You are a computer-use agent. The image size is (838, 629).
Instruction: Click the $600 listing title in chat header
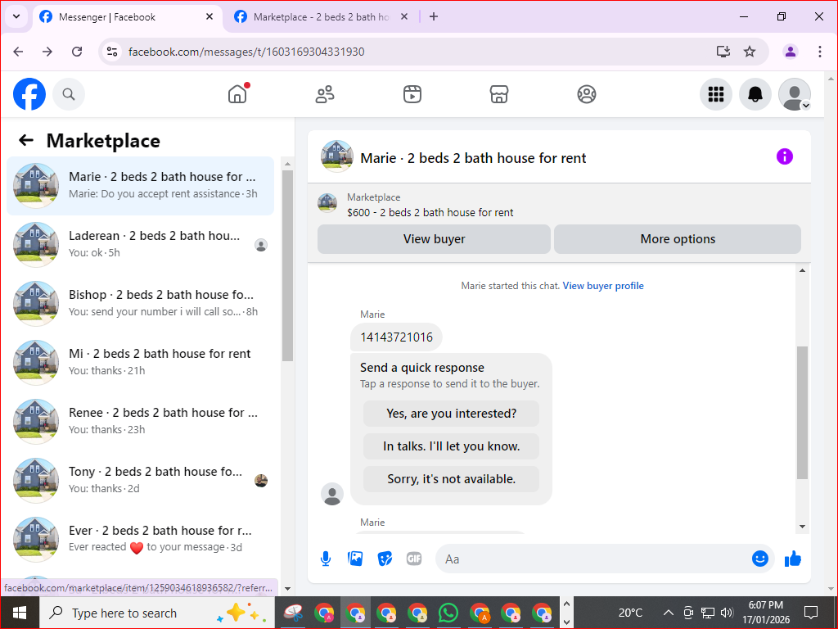click(430, 212)
